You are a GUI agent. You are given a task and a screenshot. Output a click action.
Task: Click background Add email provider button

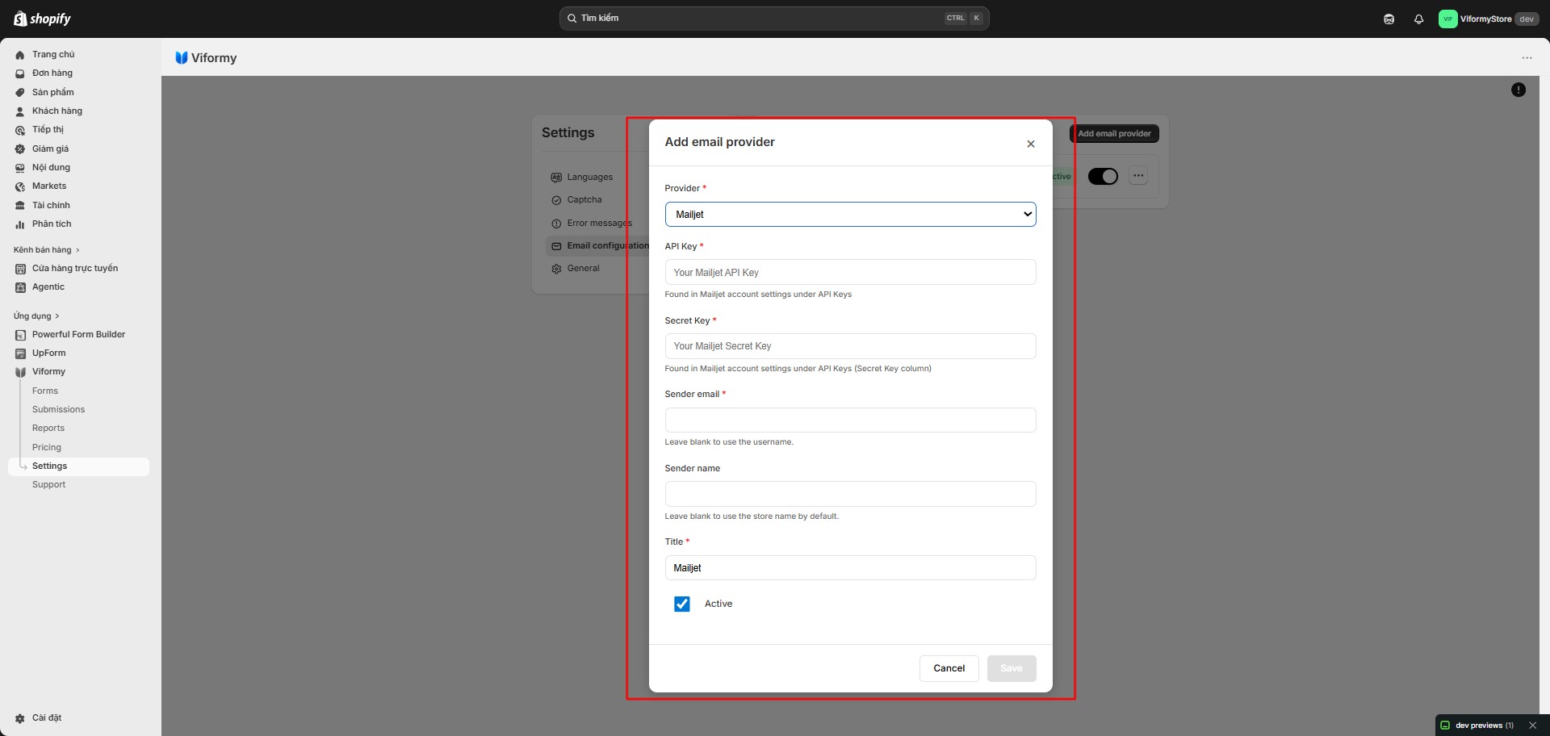point(1114,133)
